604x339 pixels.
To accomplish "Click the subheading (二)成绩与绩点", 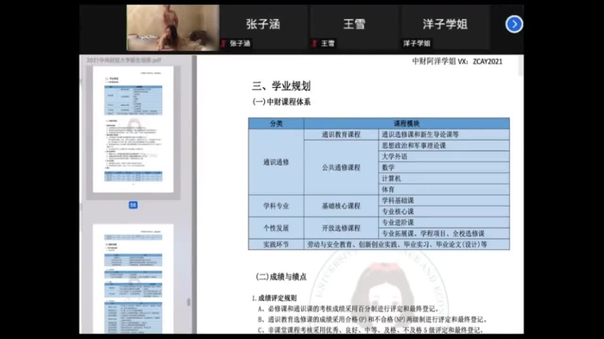I will click(281, 277).
